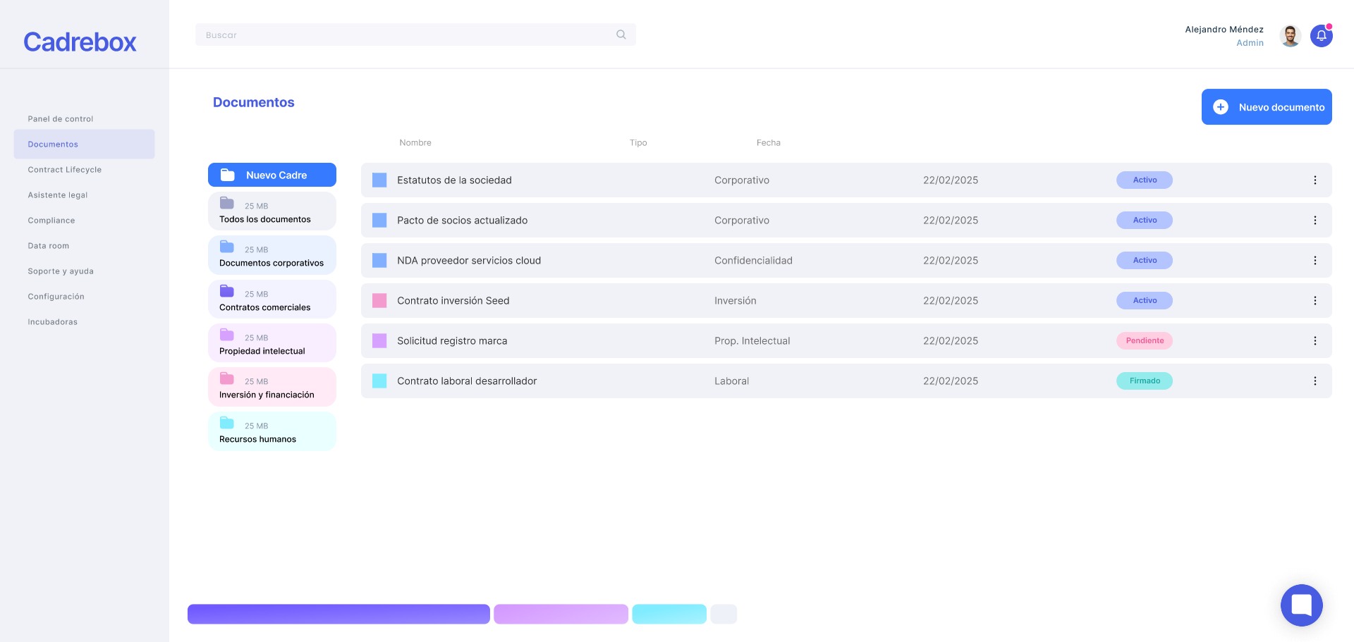Open options menu for Estatutos de la sociedad
This screenshot has height=642, width=1354.
pos(1315,180)
